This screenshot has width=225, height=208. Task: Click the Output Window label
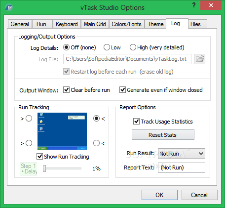click(x=39, y=90)
